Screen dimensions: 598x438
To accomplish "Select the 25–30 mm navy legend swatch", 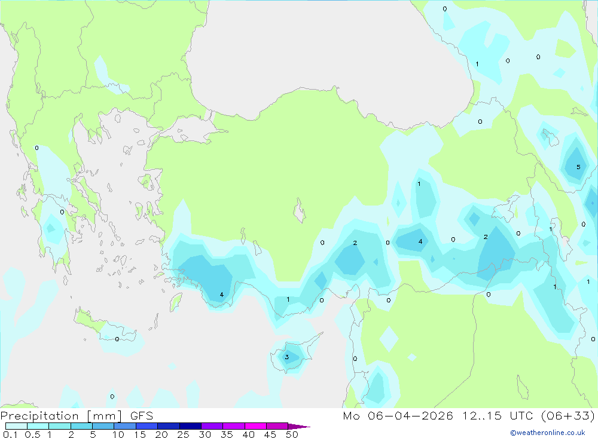I will [190, 426].
